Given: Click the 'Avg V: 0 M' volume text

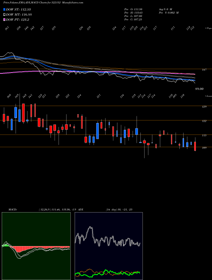Looking at the screenshot, I should click(165, 9).
